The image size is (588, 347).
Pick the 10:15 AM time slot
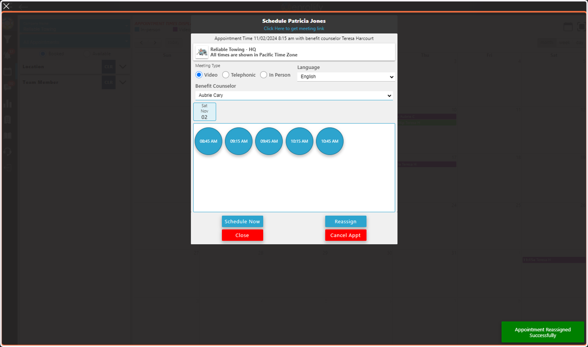[x=299, y=141]
